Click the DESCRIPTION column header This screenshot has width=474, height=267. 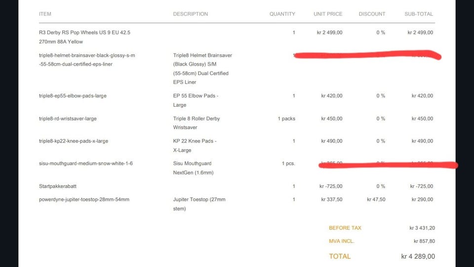(x=190, y=14)
